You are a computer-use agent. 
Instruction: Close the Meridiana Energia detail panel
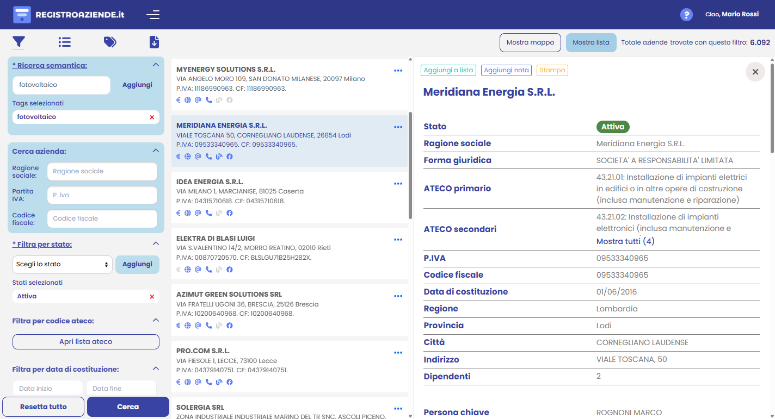click(x=755, y=72)
